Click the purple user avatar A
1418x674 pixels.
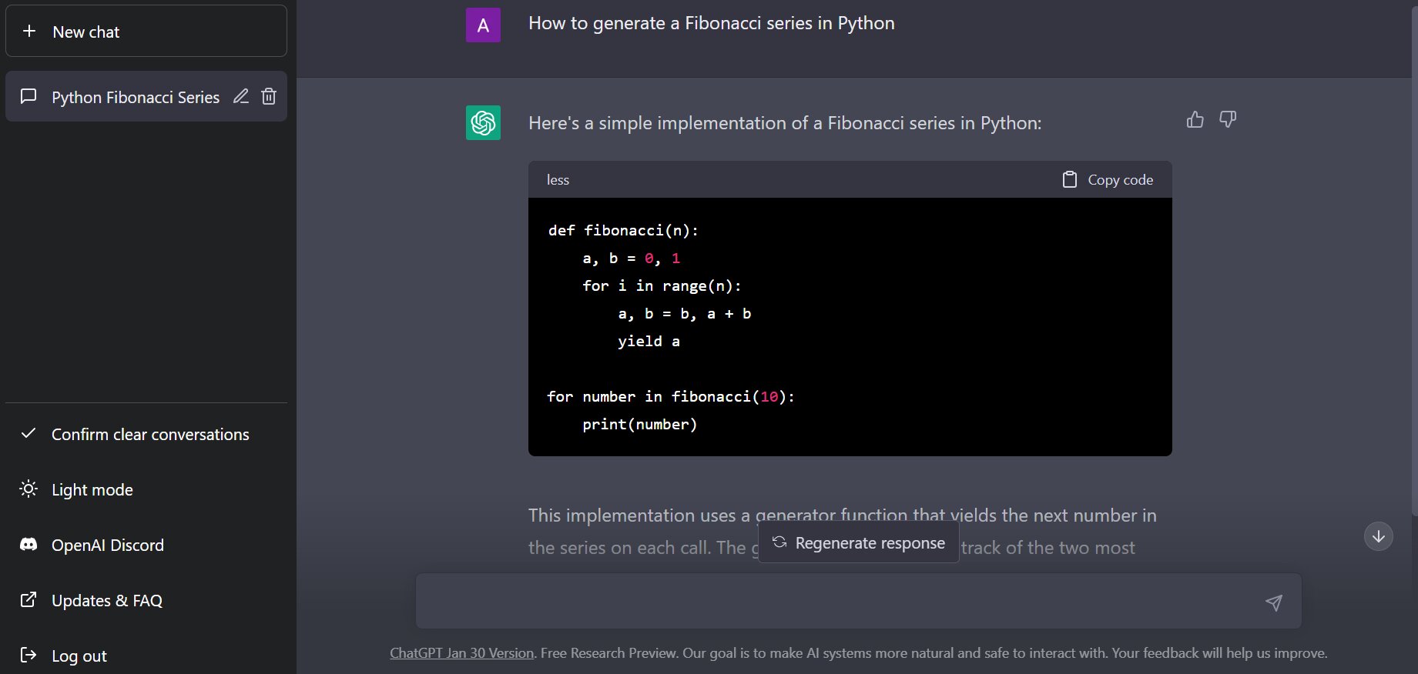click(483, 25)
